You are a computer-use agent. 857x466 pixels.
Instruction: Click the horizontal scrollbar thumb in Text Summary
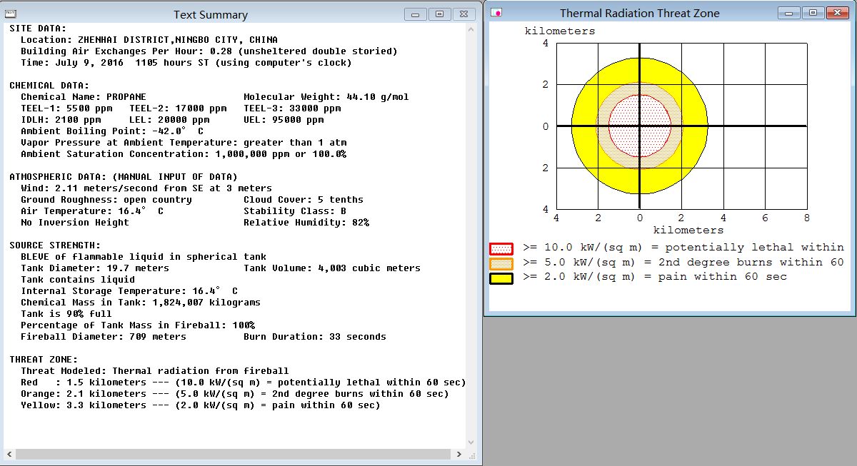click(x=233, y=455)
